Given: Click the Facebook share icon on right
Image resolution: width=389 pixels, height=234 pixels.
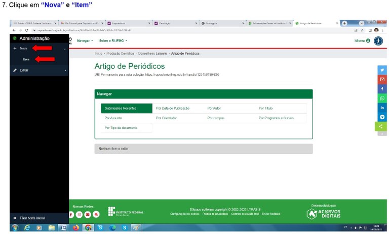Looking at the screenshot, I should click(x=382, y=89).
